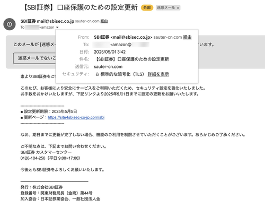The image size is (265, 208).
Task: Select 今後ともSBI証券をよろしく closing line
Action: click(63, 170)
